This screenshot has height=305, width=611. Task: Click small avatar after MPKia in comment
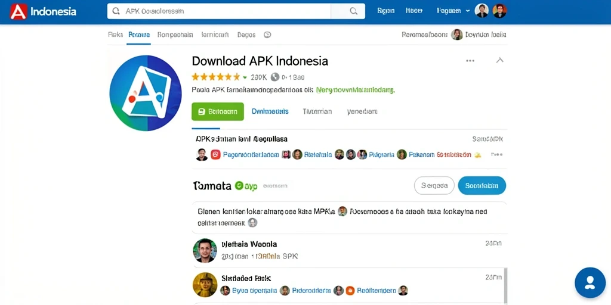[342, 211]
